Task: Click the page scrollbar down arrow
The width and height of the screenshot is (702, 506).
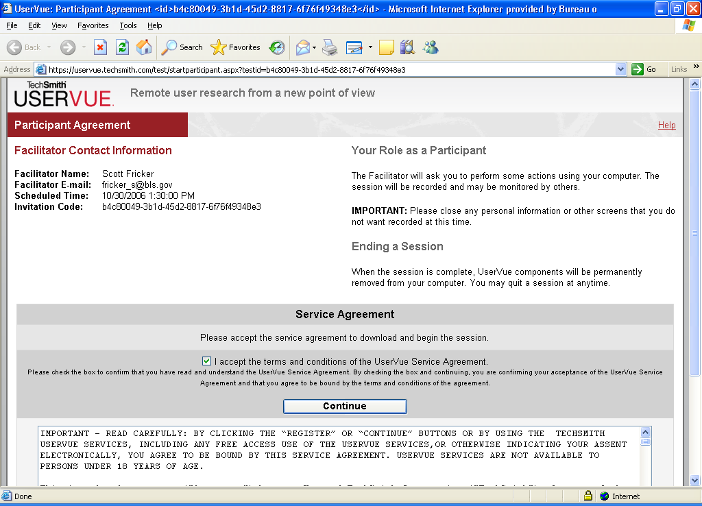Action: (695, 481)
